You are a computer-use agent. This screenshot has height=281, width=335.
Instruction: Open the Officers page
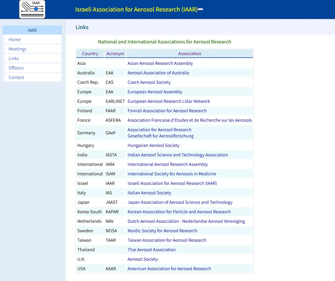pos(33,68)
